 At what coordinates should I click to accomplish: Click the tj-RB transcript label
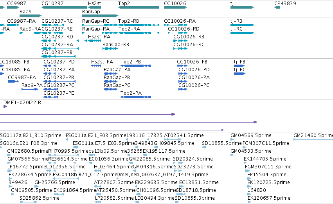pos(236,21)
